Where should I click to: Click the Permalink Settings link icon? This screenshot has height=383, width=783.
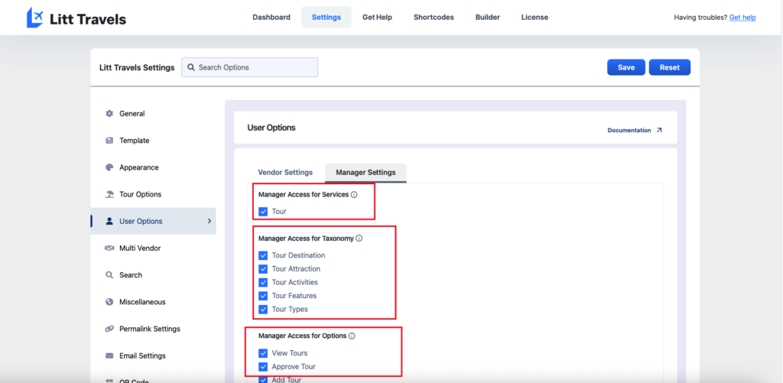click(109, 329)
